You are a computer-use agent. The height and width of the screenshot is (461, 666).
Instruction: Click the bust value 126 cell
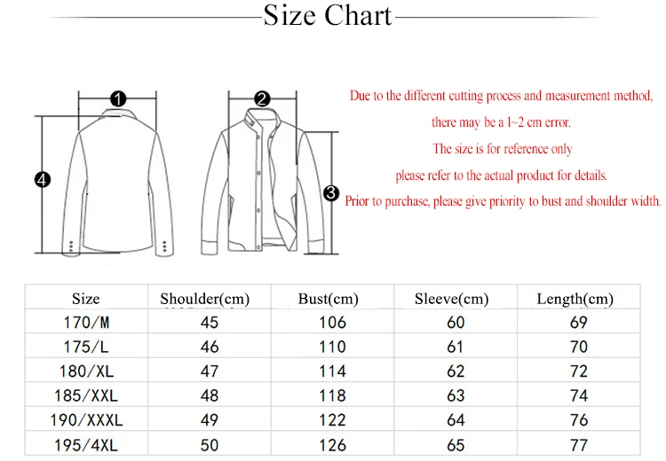(x=333, y=443)
